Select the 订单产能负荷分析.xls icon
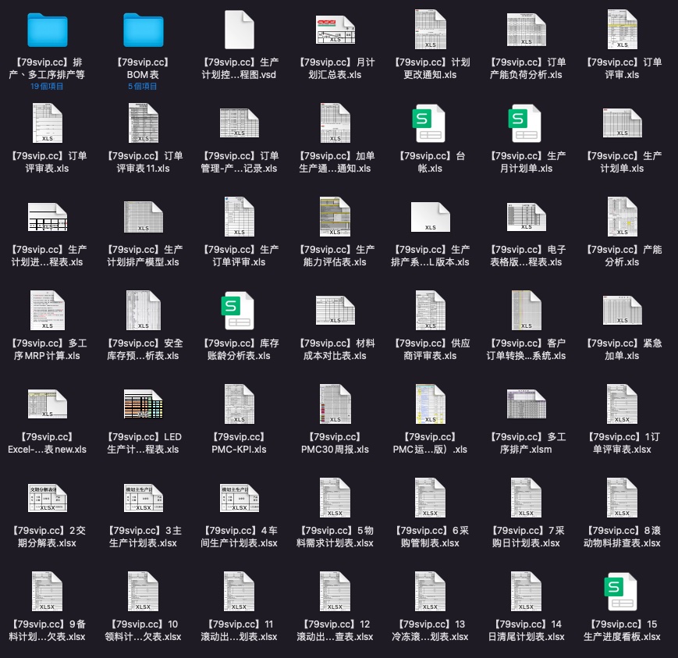678x658 pixels. point(526,30)
